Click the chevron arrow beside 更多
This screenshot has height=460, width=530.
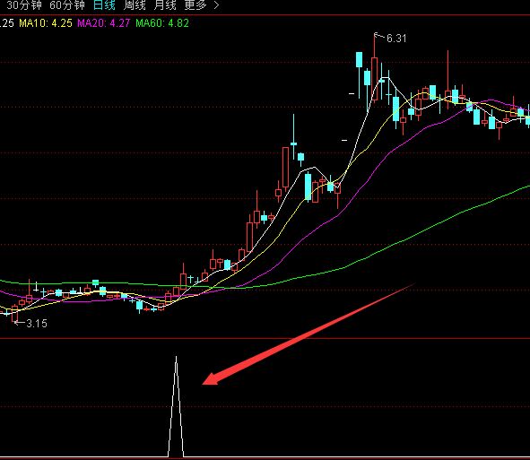click(x=216, y=5)
